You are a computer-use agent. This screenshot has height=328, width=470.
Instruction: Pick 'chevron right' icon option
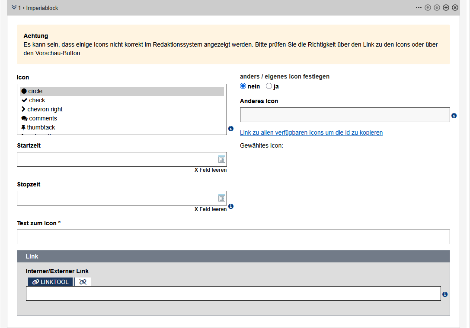[x=45, y=109]
